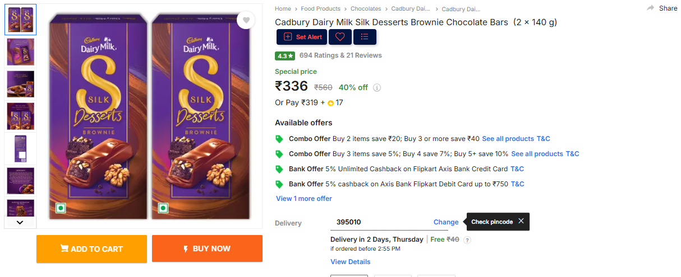The image size is (681, 277).
Task: Click the green 4.3 star rating badge
Action: click(285, 55)
